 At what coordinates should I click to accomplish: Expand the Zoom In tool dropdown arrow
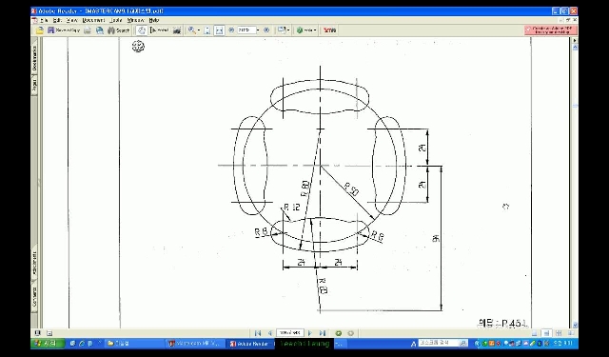click(x=199, y=30)
